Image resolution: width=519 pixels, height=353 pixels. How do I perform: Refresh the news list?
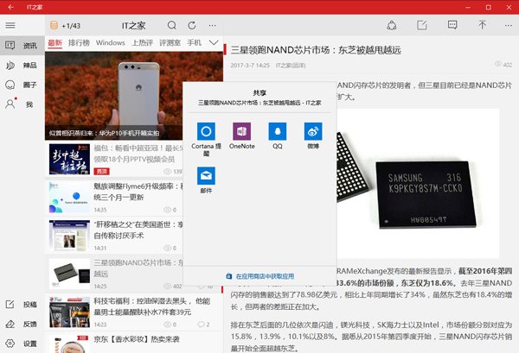192,25
